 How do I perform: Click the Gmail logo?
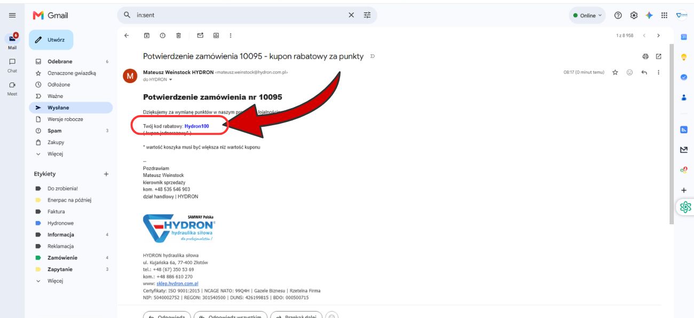pyautogui.click(x=50, y=15)
